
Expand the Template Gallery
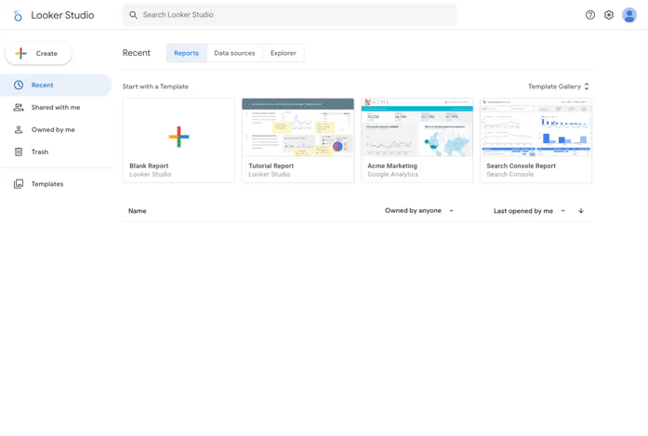point(559,86)
